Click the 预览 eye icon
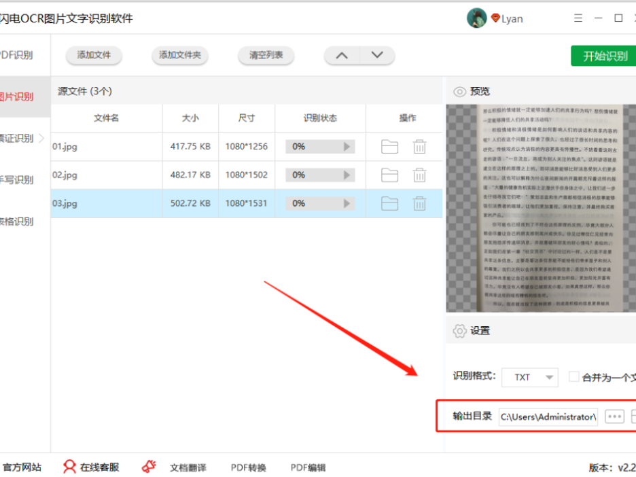The image size is (636, 477). pyautogui.click(x=459, y=92)
